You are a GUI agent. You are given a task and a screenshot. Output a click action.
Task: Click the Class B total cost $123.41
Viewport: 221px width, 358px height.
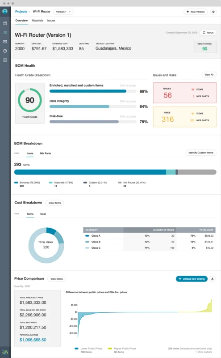(209, 242)
